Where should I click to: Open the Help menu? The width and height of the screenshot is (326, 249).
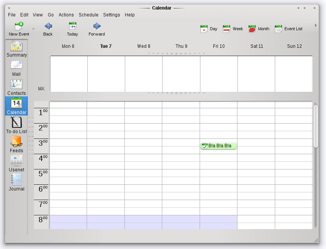pos(129,15)
